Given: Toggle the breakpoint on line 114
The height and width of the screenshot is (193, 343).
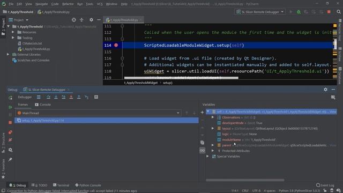Looking at the screenshot, I should pos(116,45).
